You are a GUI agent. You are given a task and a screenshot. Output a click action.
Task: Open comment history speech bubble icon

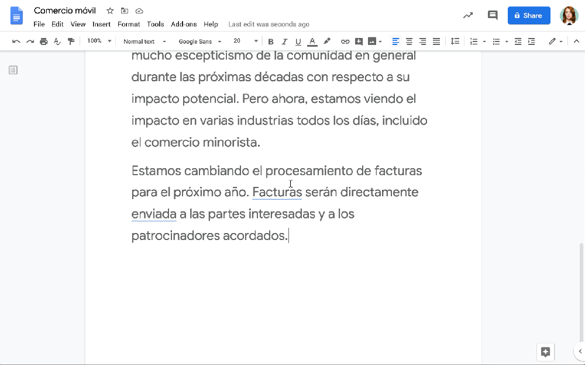[x=493, y=16]
